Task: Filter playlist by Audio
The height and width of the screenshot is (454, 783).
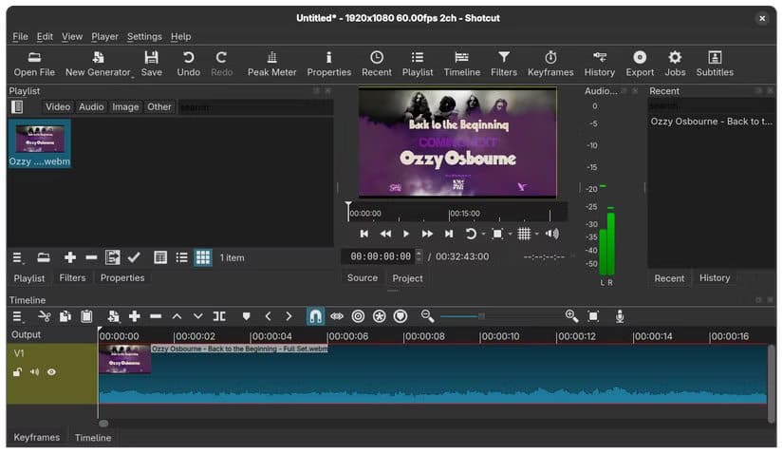Action: (x=91, y=106)
